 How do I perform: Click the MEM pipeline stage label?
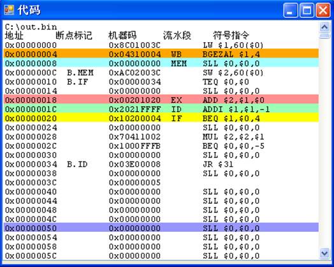(179, 63)
